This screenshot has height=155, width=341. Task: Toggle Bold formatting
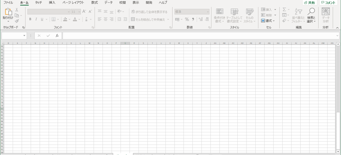[30, 19]
